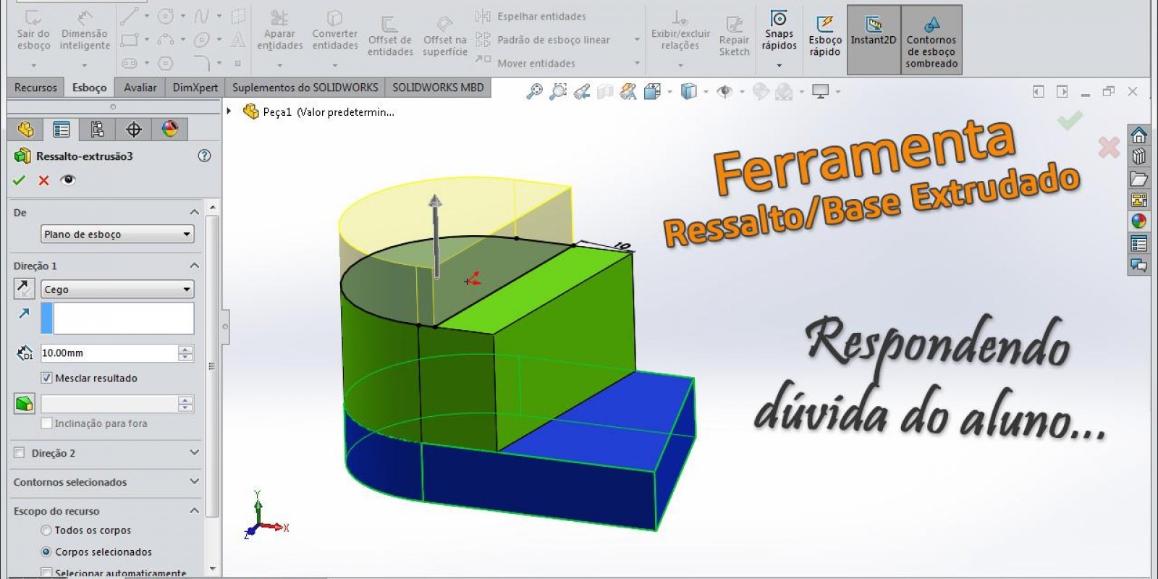Click the draft on/off icon
Screen dimensions: 1158x579
click(x=24, y=403)
